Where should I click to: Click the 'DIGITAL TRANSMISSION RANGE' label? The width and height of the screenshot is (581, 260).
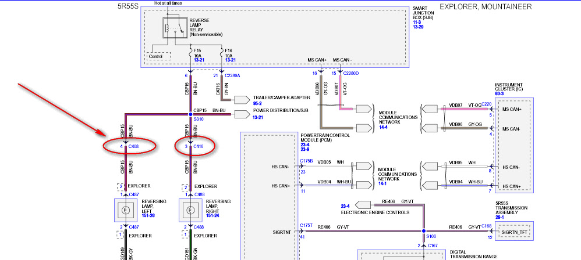pyautogui.click(x=473, y=254)
